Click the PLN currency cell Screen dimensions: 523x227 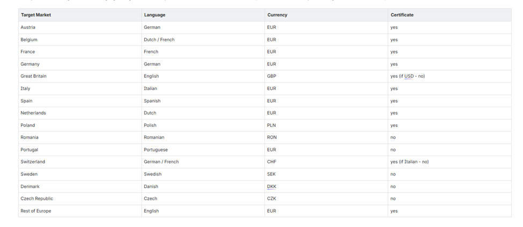271,125
